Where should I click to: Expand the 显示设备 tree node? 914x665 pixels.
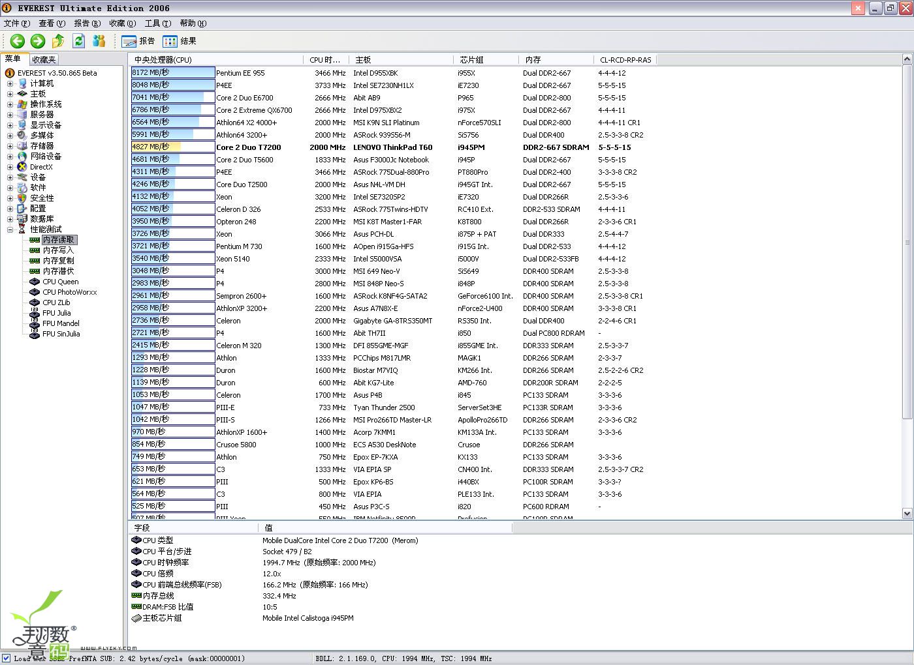click(x=10, y=125)
